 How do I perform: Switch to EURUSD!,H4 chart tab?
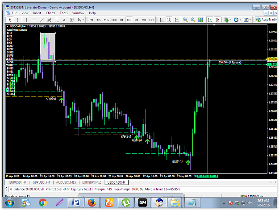[x=18, y=182]
